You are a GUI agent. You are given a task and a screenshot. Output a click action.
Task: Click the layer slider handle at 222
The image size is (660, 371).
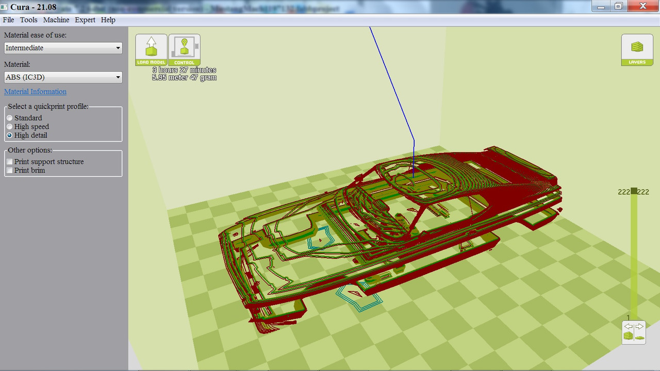pyautogui.click(x=634, y=191)
